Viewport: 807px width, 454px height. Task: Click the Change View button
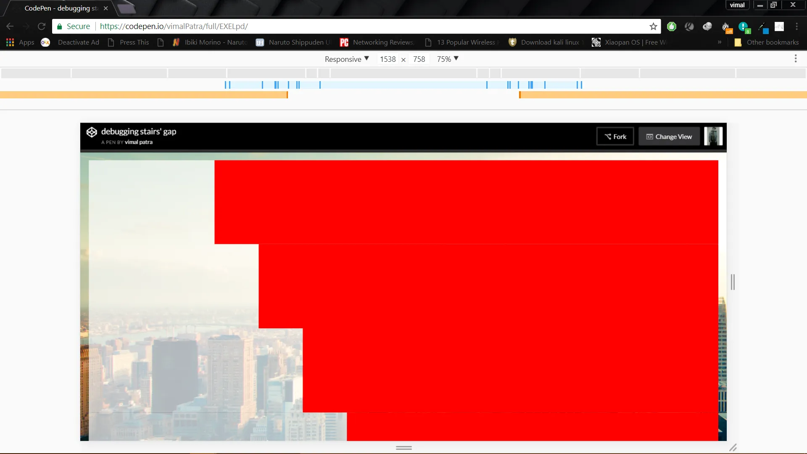pyautogui.click(x=669, y=137)
